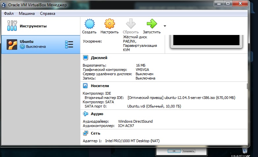Maximize the VirtualBox Manager window
Screen dimensions: 258x157
click(228, 3)
